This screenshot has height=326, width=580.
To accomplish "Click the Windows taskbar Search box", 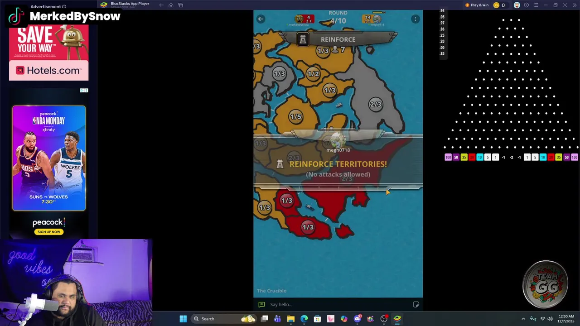I will [223, 319].
